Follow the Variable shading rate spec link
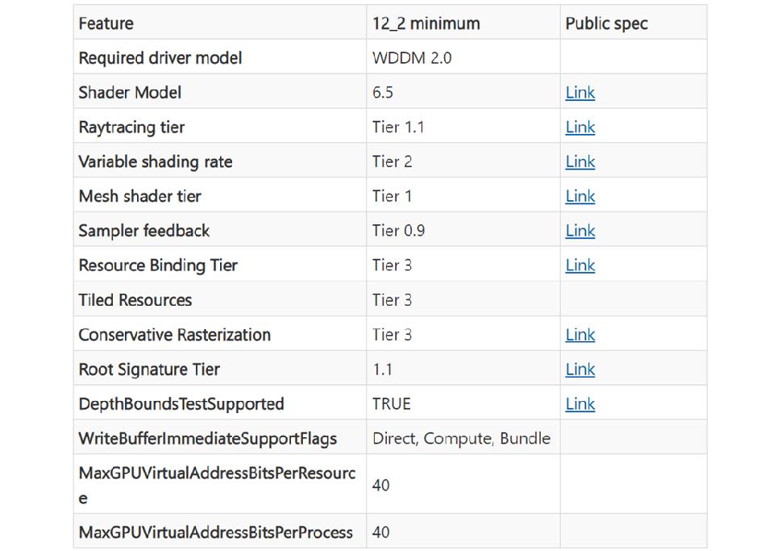 (x=580, y=162)
